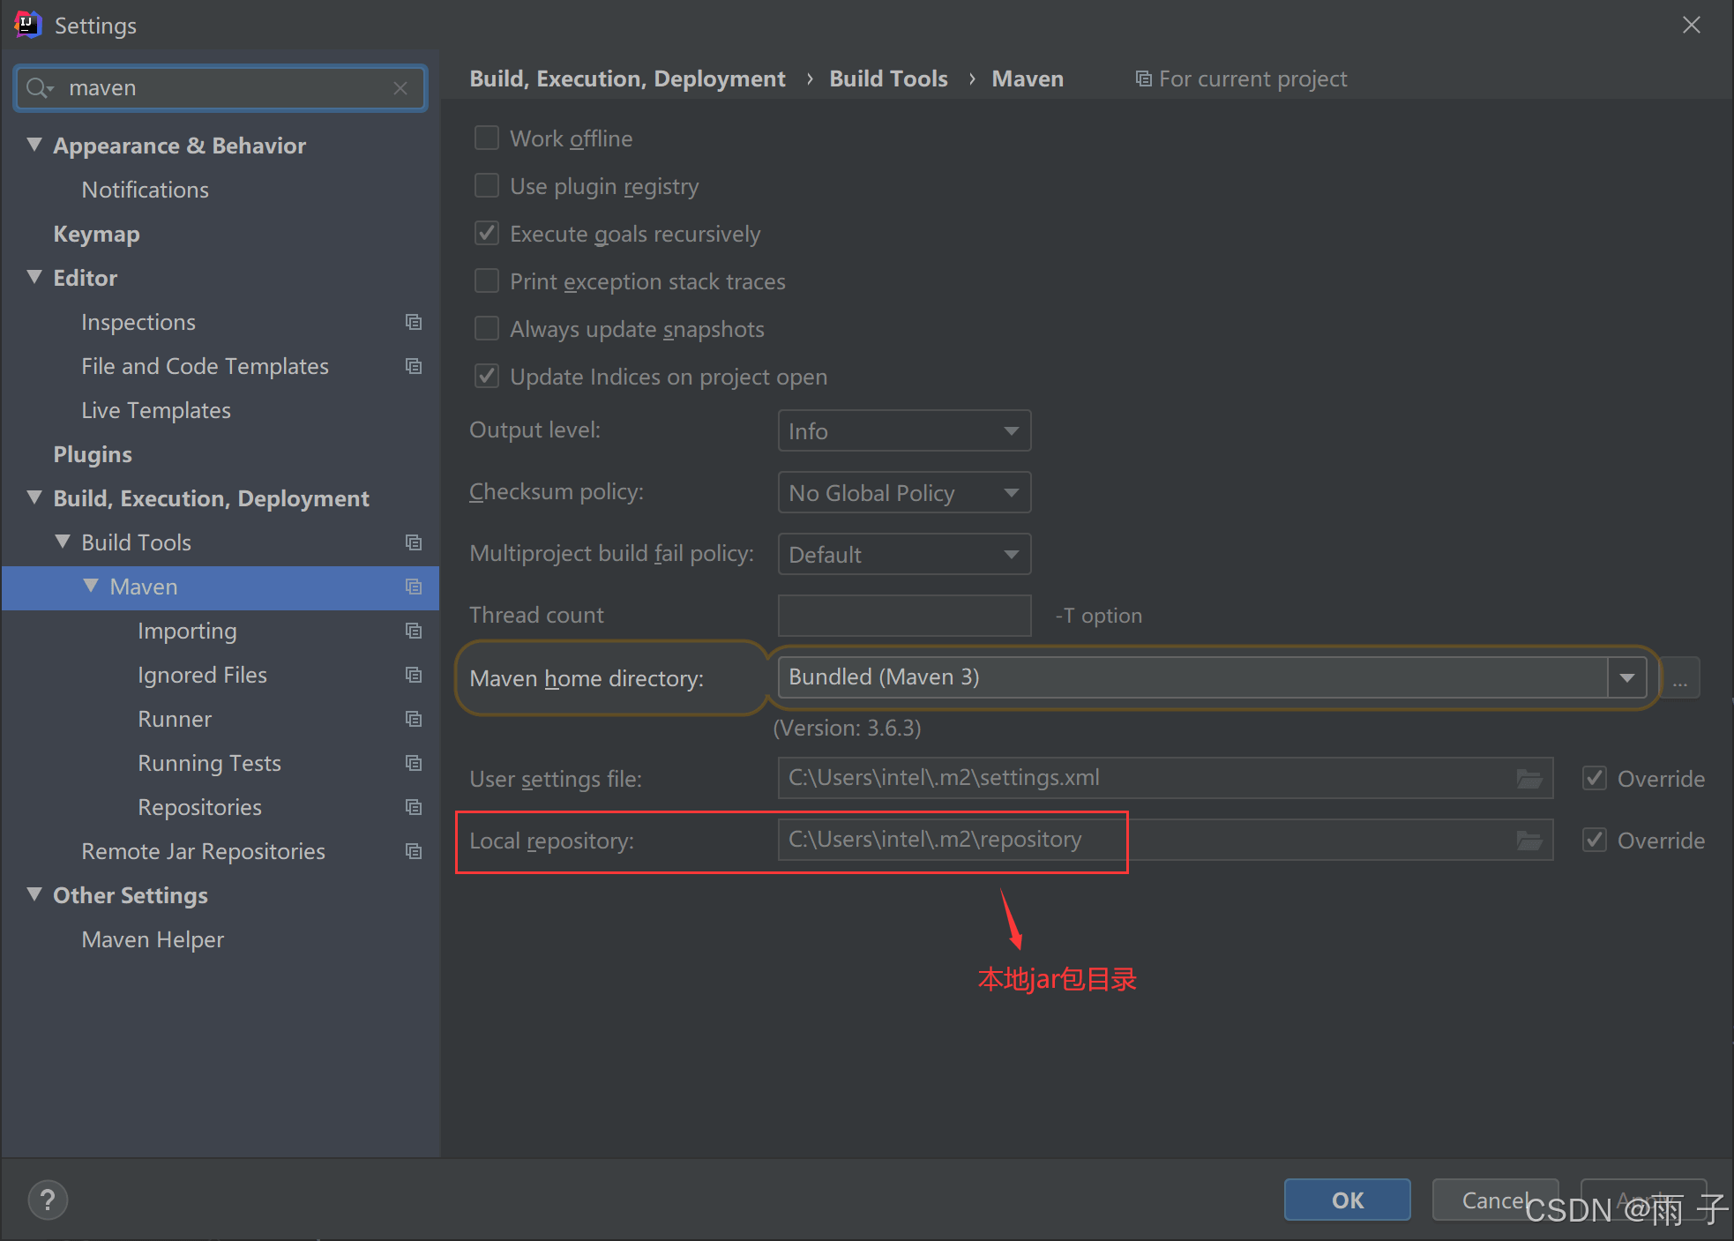The image size is (1734, 1241).
Task: Select Ignored Files under Maven
Action: pyautogui.click(x=202, y=675)
